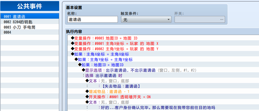The height and width of the screenshot is (111, 259).
Task: Open the 触发条件 dropdown
Action: click(x=146, y=19)
